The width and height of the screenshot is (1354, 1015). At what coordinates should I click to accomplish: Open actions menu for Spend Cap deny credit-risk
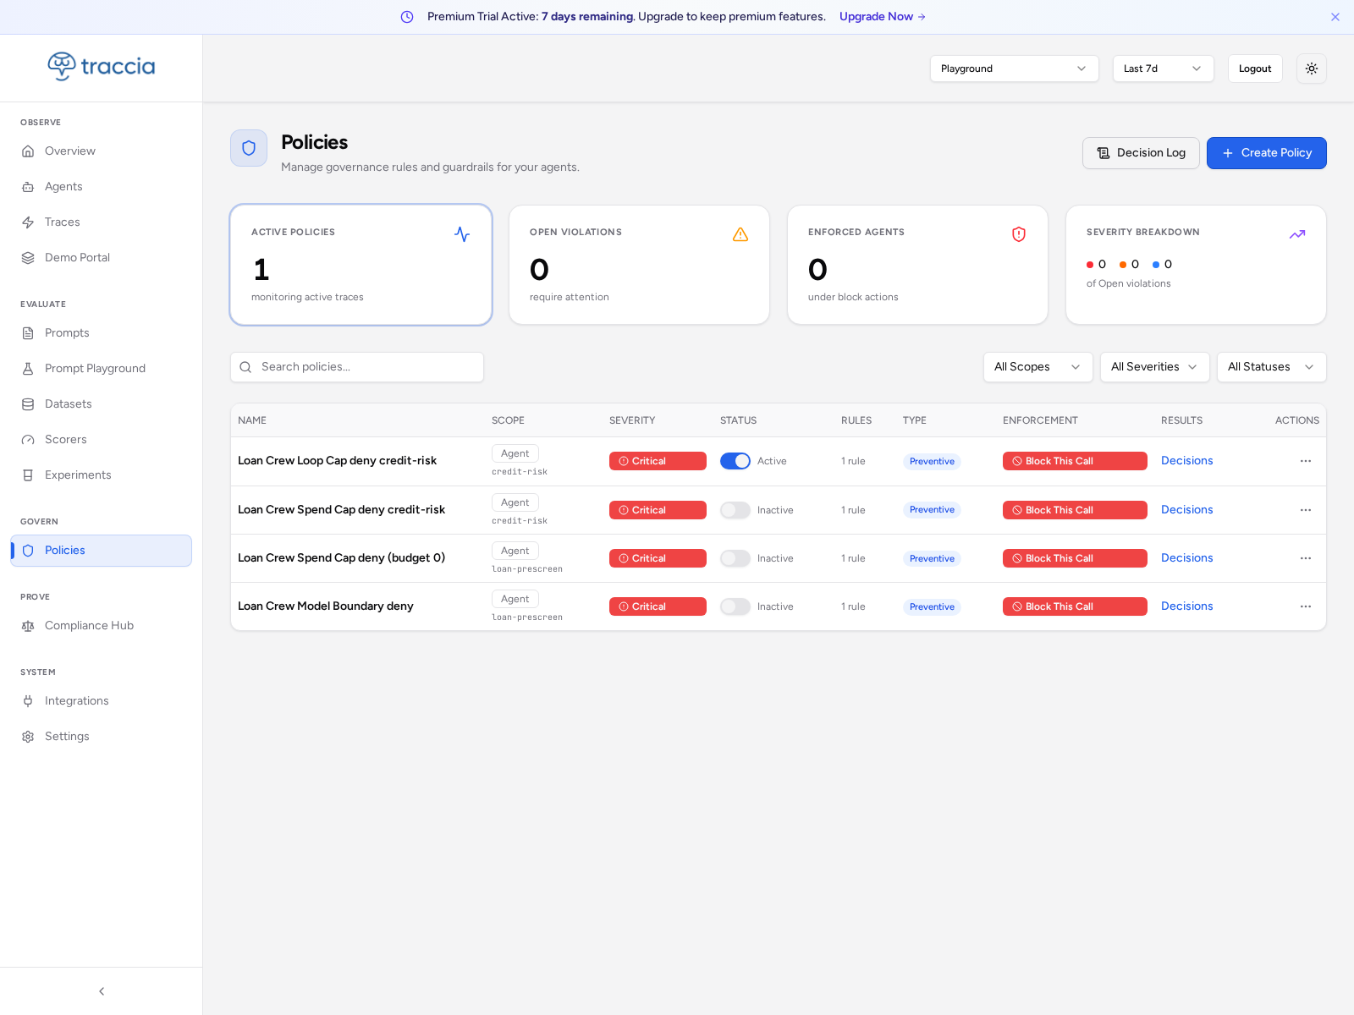(1306, 510)
